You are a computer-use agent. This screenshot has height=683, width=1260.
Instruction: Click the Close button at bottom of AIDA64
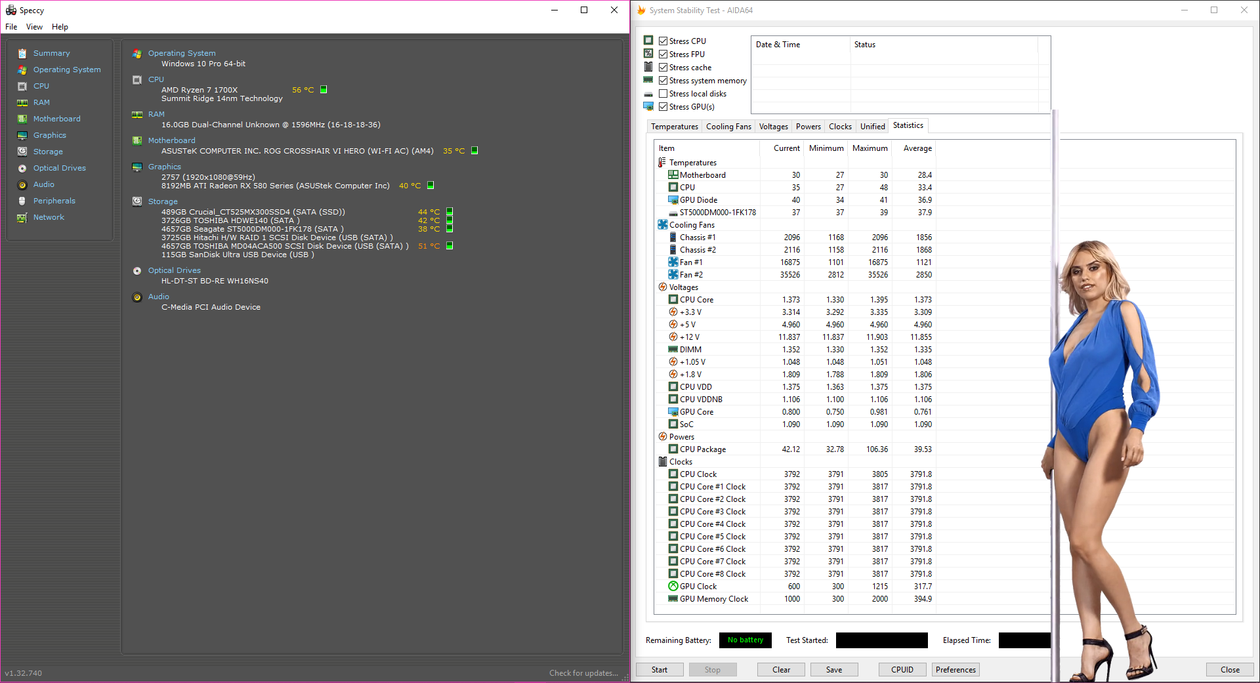(x=1230, y=670)
